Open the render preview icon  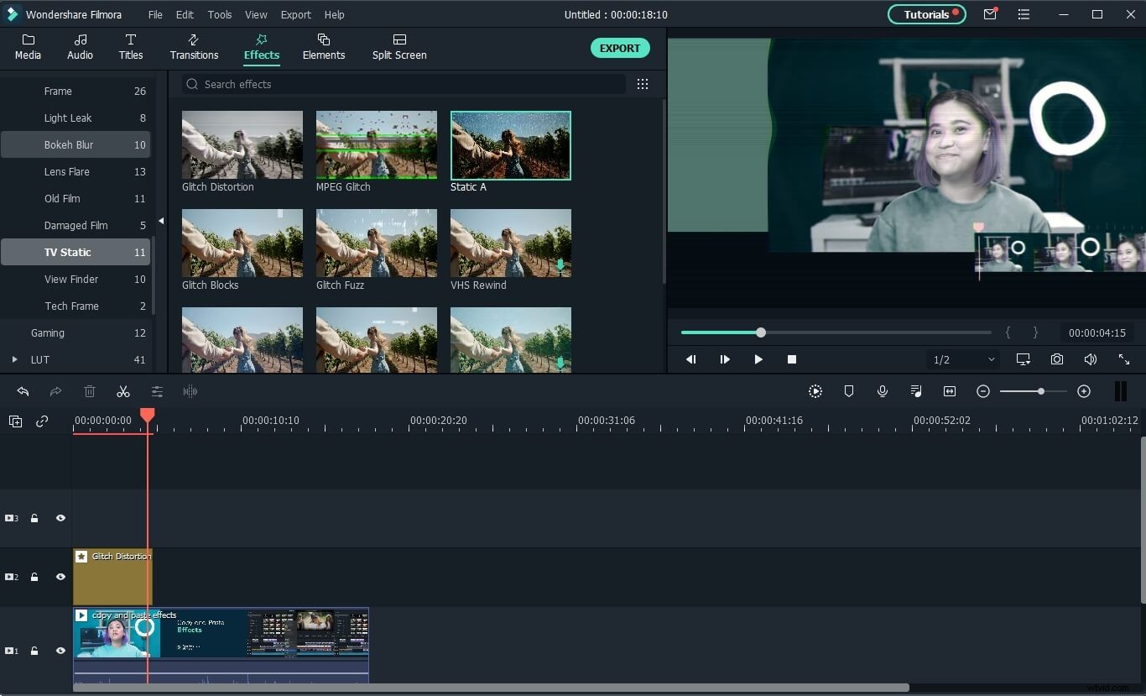click(x=815, y=391)
